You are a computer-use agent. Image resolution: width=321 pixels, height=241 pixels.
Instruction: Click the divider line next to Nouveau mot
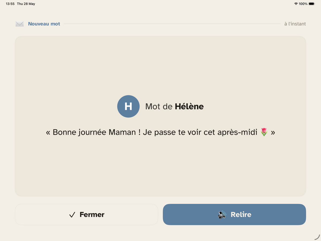click(x=172, y=24)
